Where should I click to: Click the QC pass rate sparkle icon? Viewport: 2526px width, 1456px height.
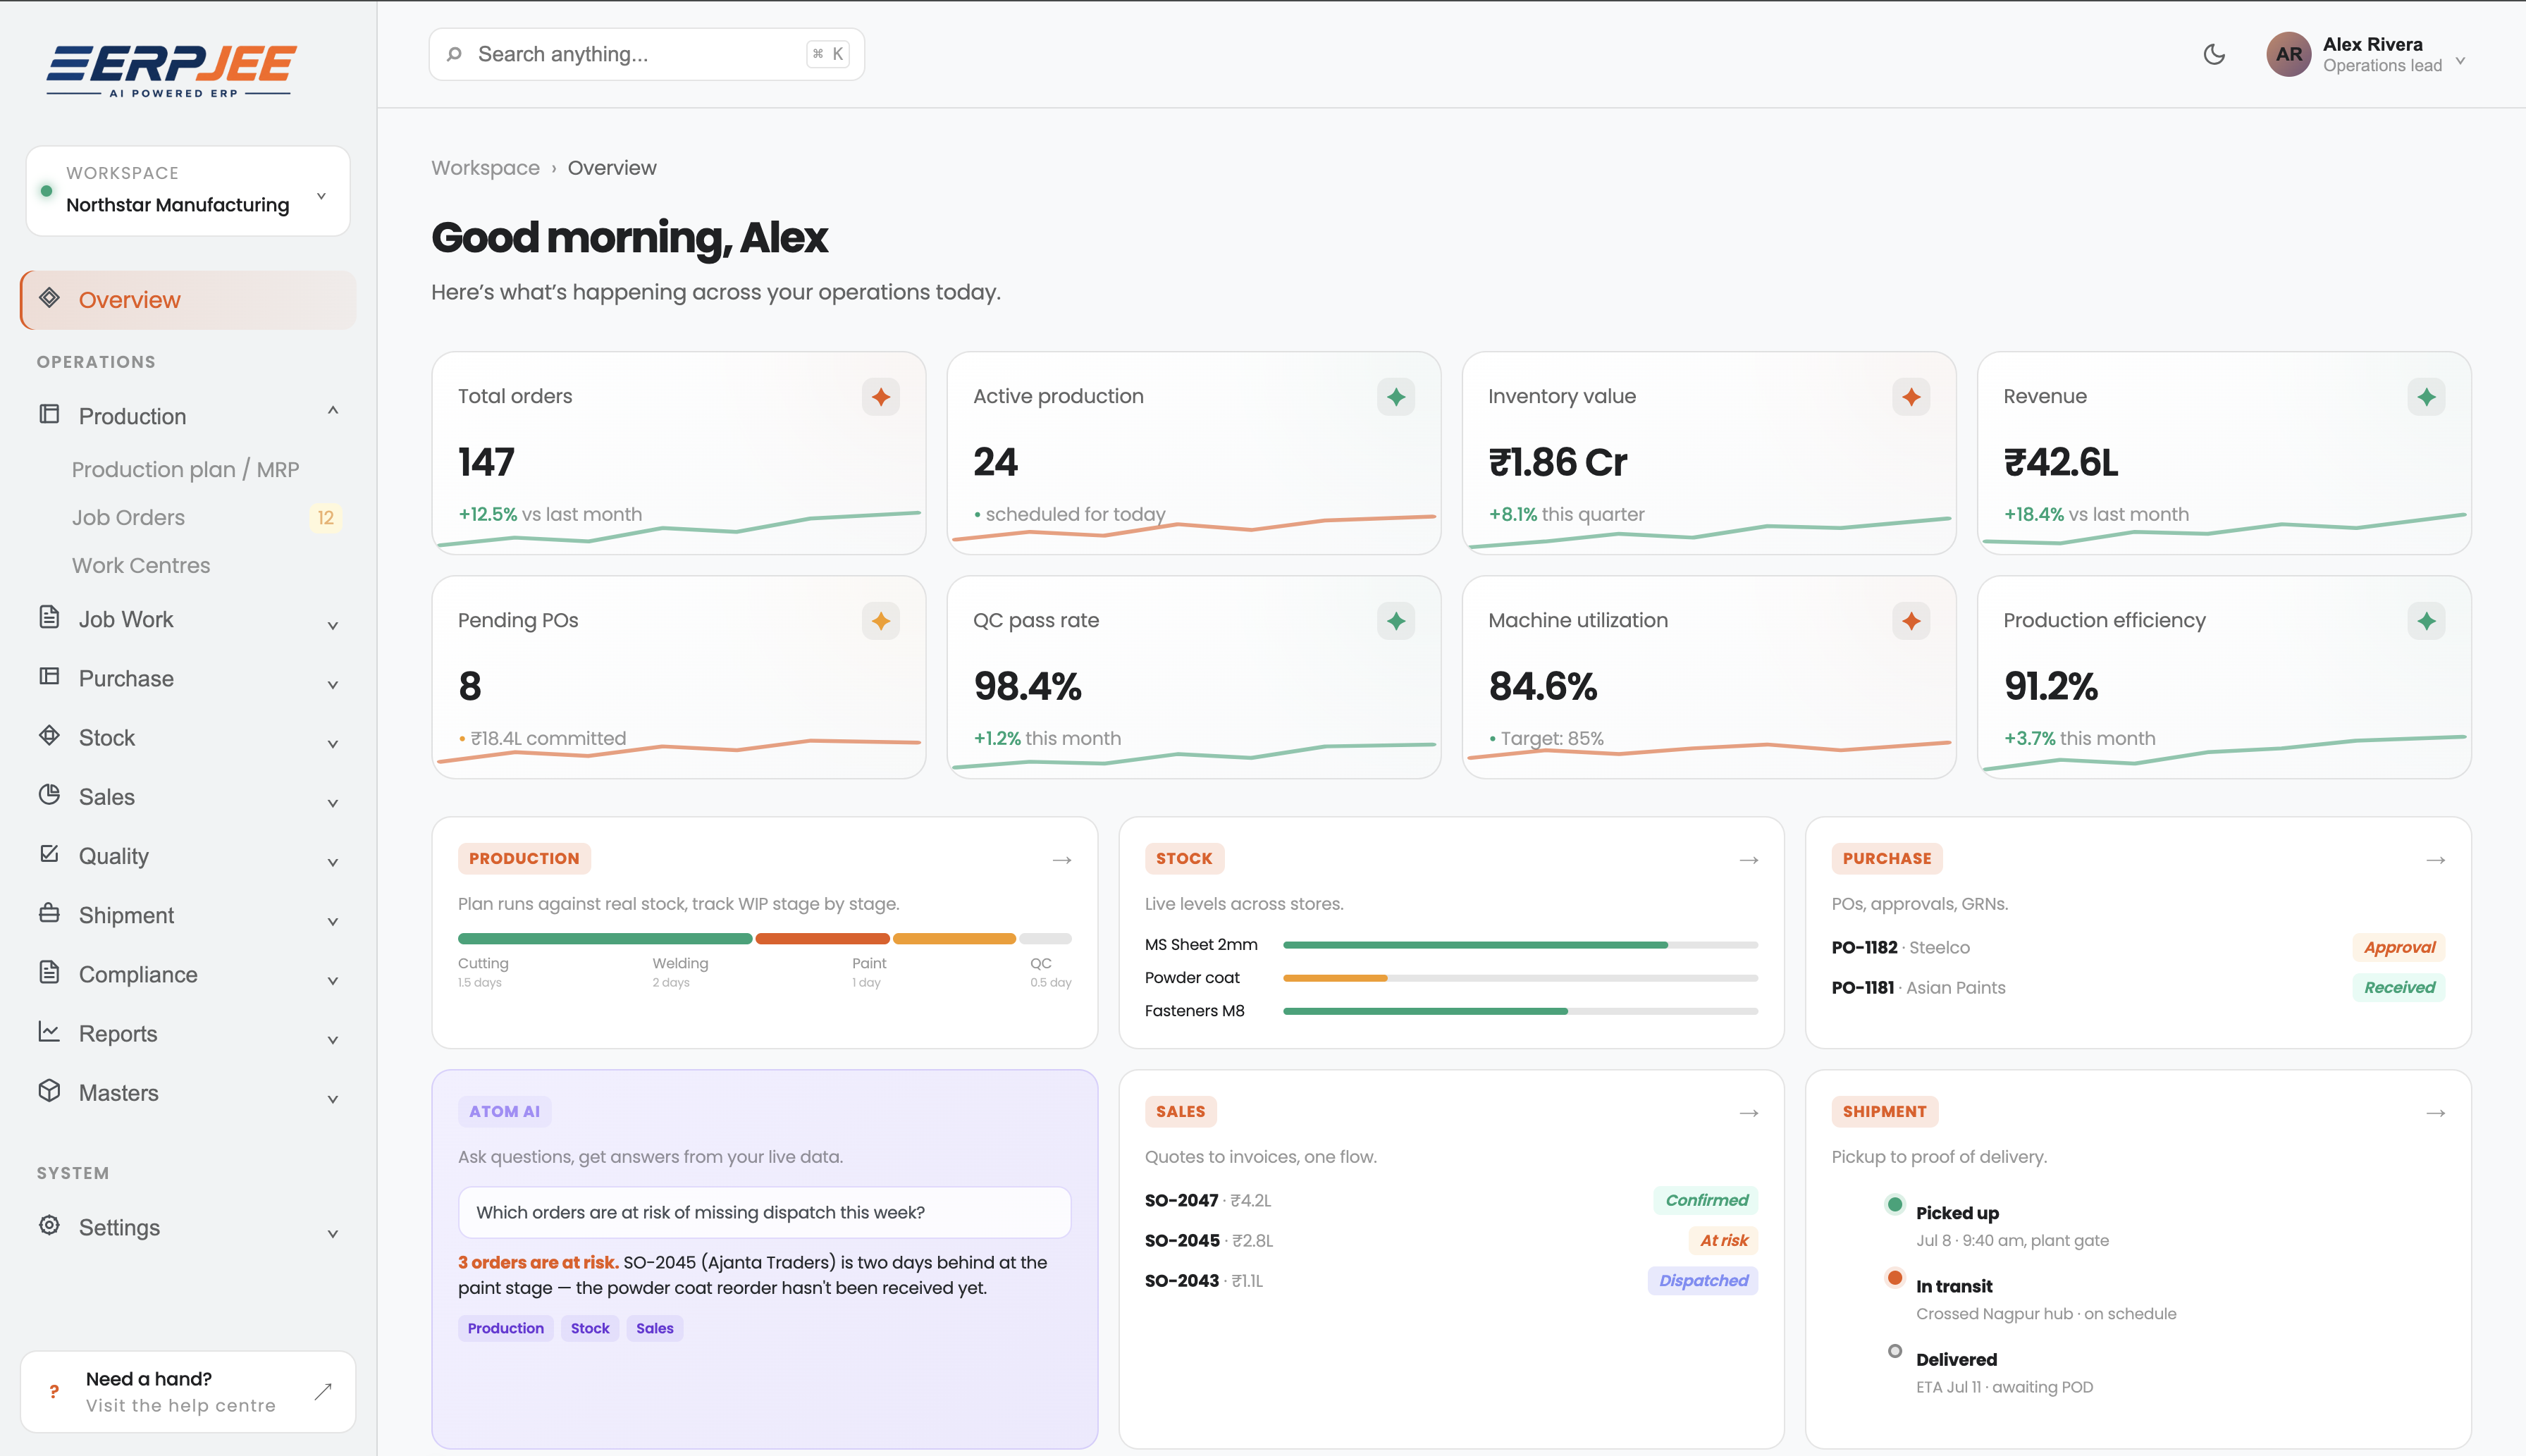tap(1395, 621)
